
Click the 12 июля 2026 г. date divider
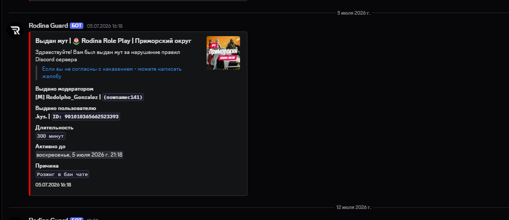pos(353,207)
